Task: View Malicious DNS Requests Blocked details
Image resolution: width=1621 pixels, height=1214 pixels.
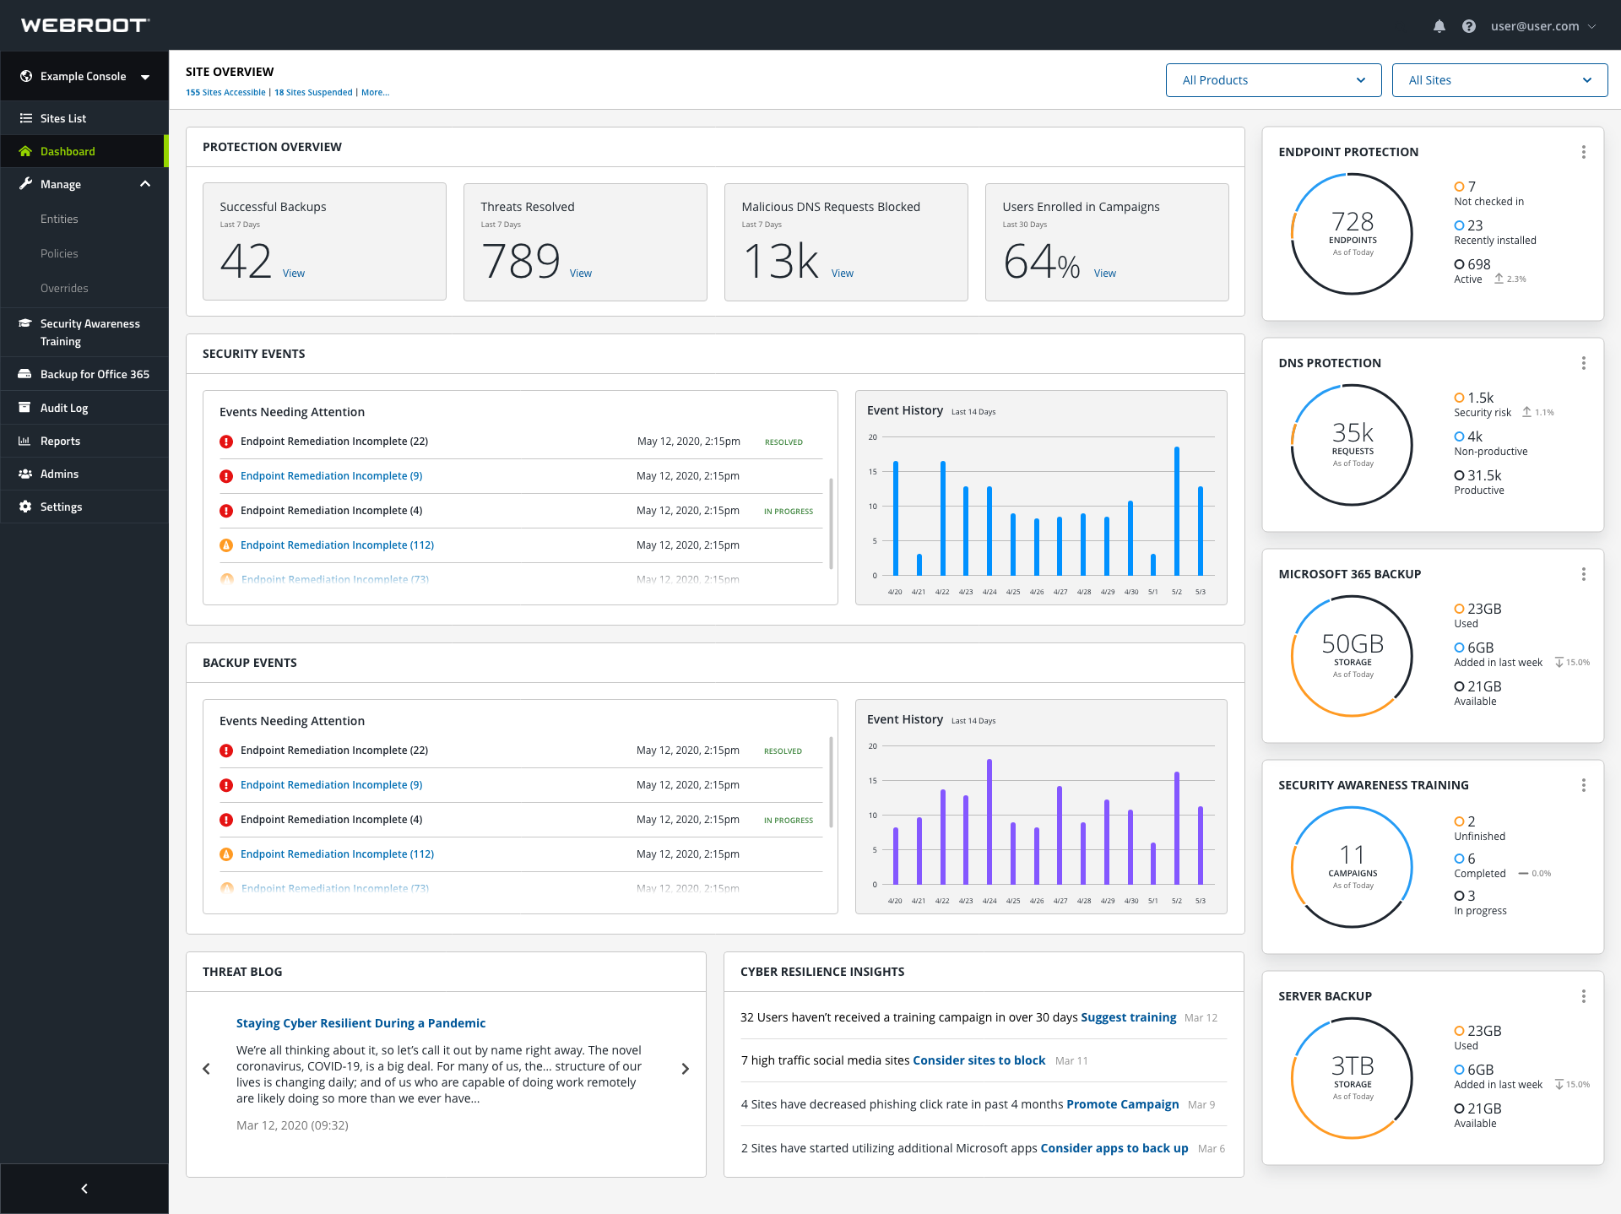Action: (843, 274)
